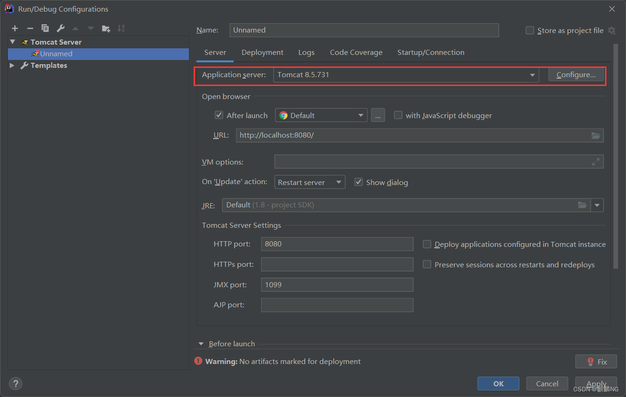Close the Run/Debug Configurations dialog
This screenshot has width=626, height=397.
pos(612,9)
